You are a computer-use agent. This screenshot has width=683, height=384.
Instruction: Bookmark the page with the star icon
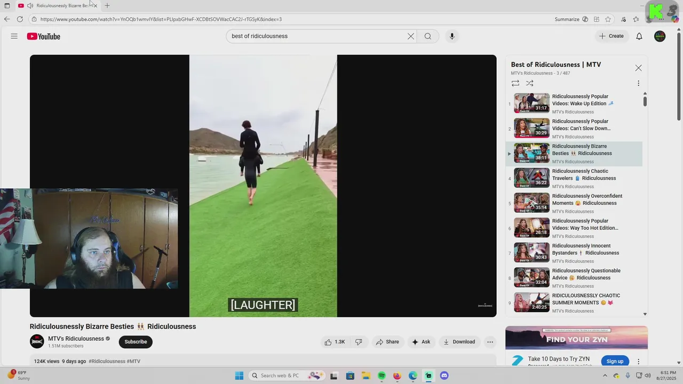[608, 19]
